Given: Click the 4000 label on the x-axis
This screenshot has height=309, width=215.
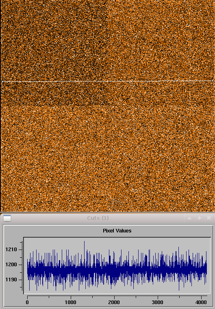Looking at the screenshot, I should tap(201, 302).
